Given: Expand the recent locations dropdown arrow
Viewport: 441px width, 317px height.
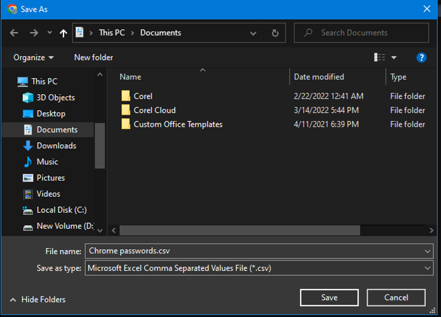Looking at the screenshot, I should tap(49, 33).
